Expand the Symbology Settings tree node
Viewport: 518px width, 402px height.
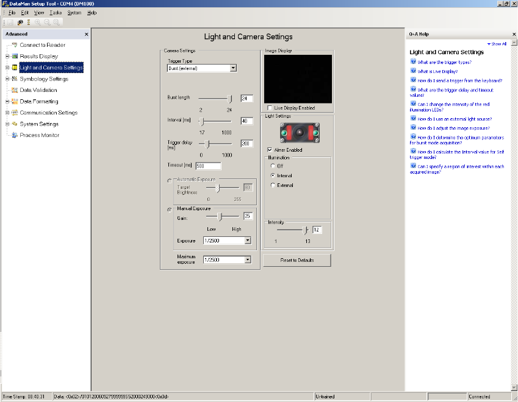coord(7,79)
